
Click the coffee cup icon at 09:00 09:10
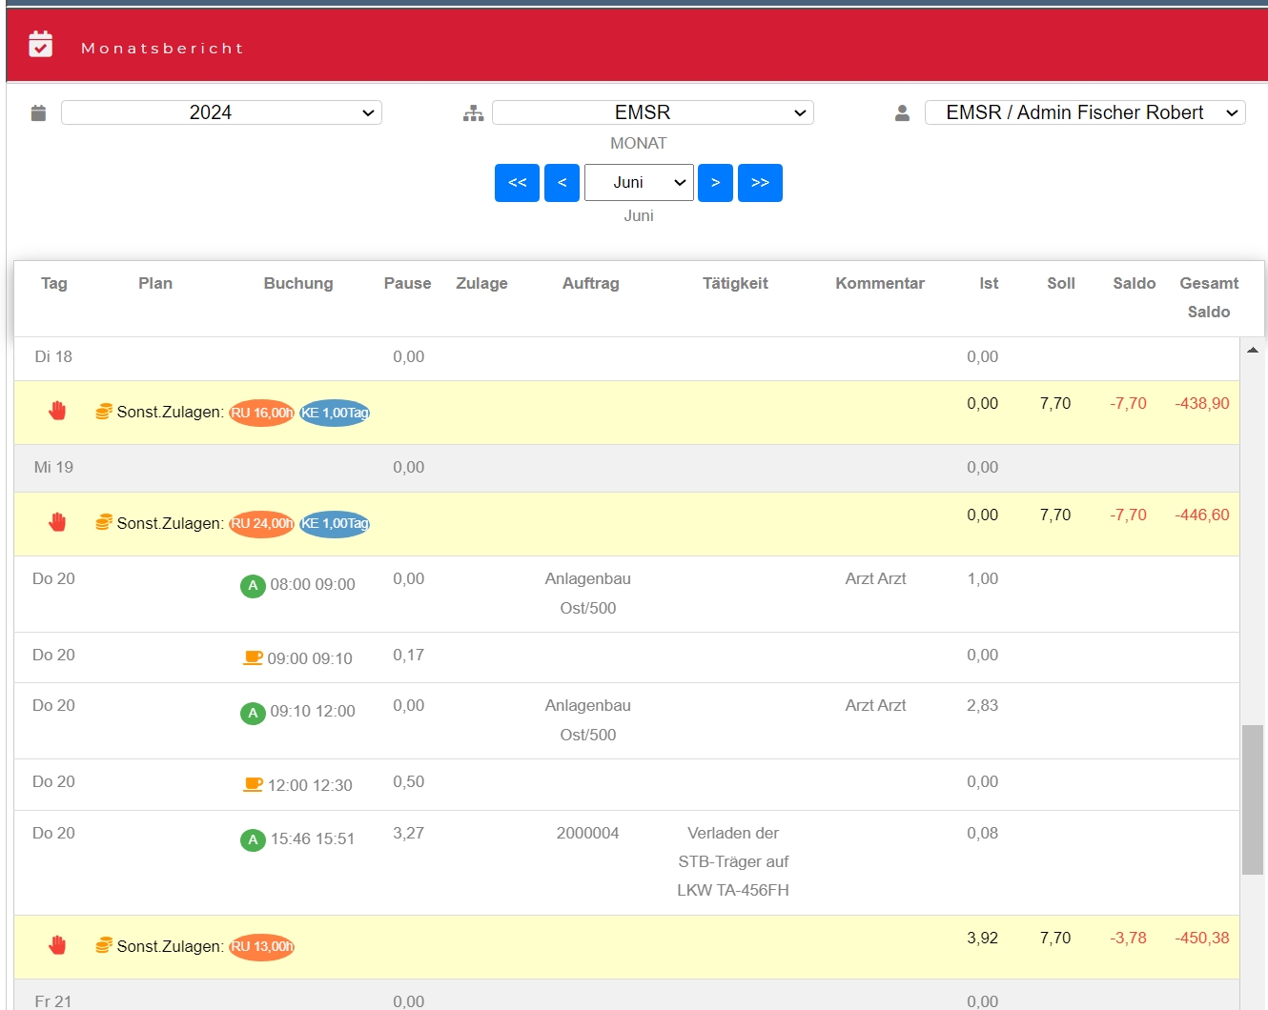(x=253, y=657)
